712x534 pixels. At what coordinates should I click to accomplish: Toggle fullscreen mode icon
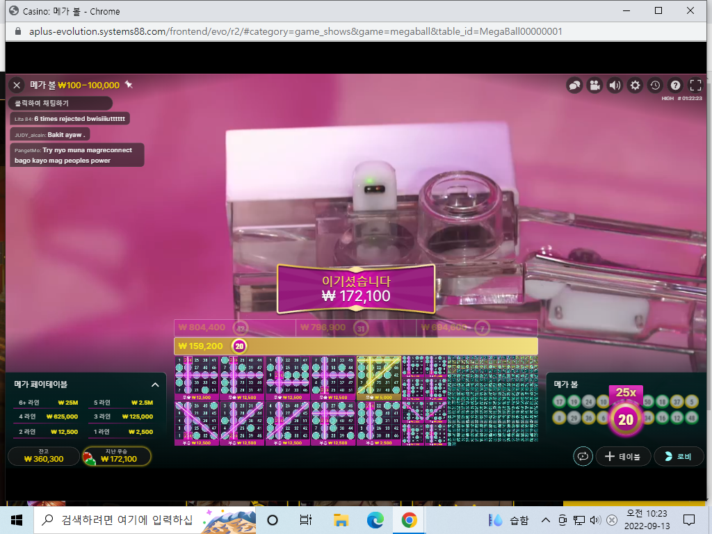(x=695, y=86)
